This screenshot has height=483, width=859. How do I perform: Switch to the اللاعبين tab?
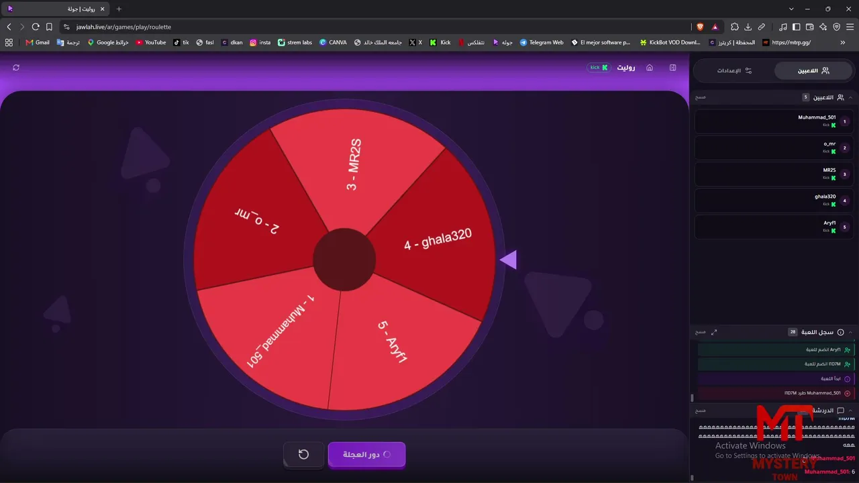[813, 70]
